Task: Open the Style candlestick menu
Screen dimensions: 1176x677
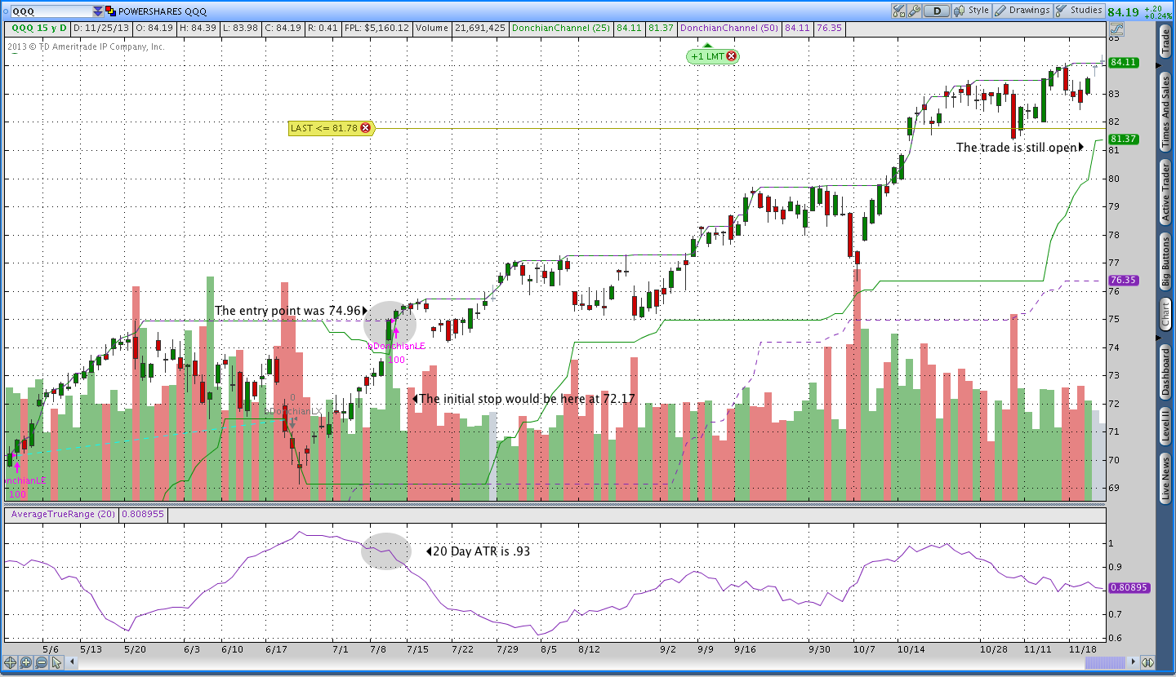Action: [x=971, y=11]
